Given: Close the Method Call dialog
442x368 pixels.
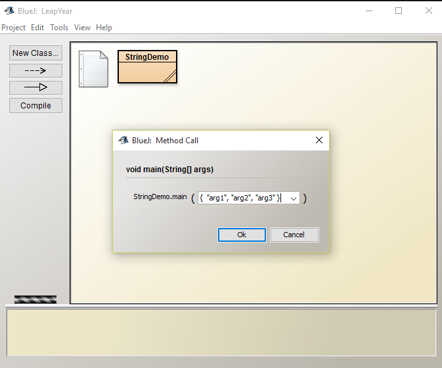Looking at the screenshot, I should [x=319, y=140].
